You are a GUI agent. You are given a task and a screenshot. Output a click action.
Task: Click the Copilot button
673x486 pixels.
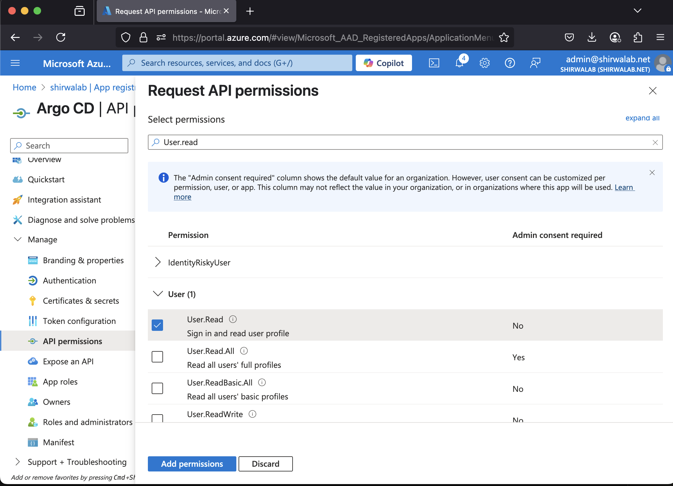point(384,63)
